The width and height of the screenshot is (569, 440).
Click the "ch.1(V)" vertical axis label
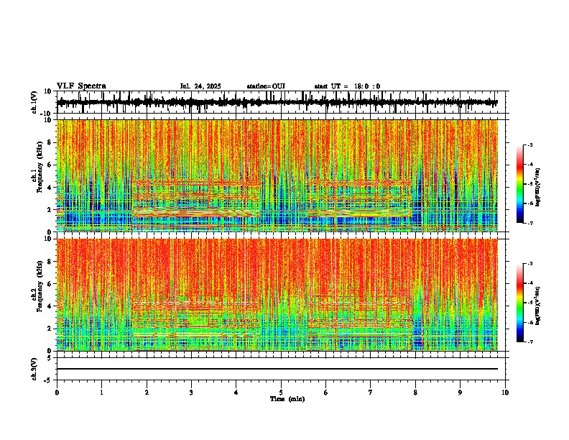click(x=34, y=102)
